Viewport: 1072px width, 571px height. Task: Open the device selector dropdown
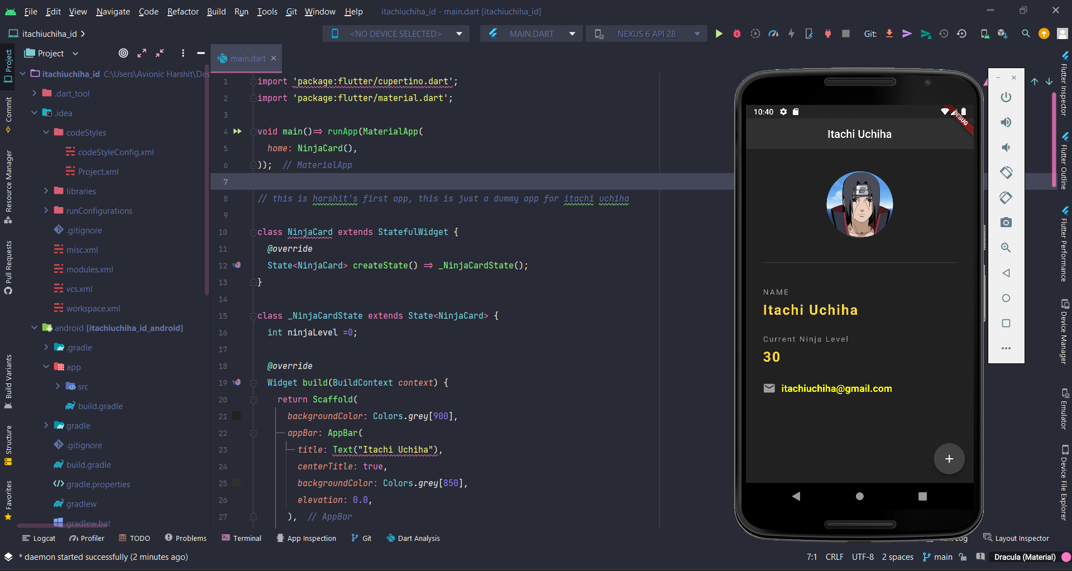pos(396,34)
